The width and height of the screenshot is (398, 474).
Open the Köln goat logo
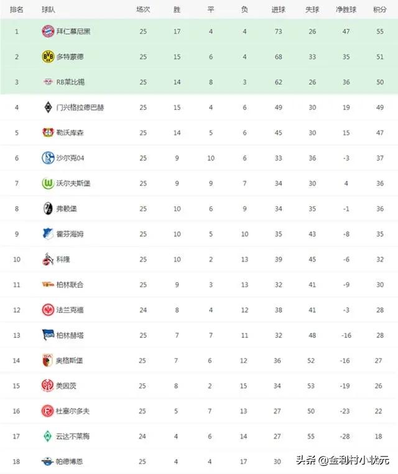48,259
